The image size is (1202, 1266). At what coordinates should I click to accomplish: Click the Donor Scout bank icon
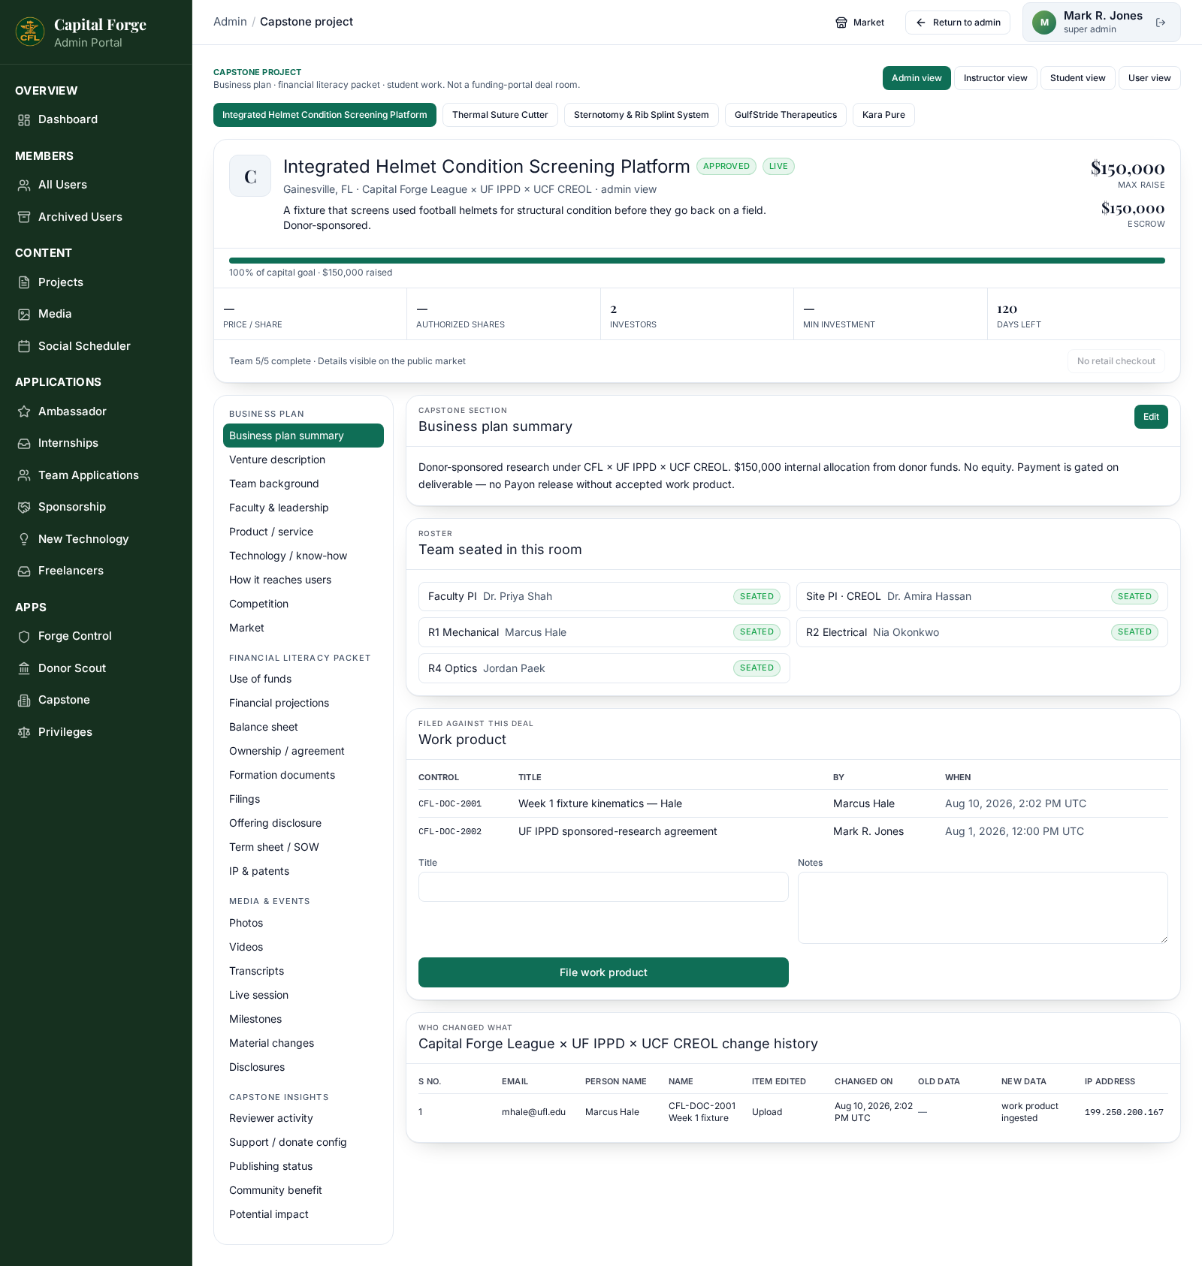tap(24, 668)
